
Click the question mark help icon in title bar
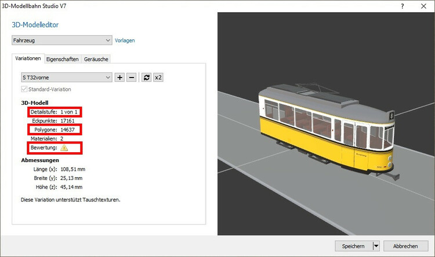[x=402, y=5]
